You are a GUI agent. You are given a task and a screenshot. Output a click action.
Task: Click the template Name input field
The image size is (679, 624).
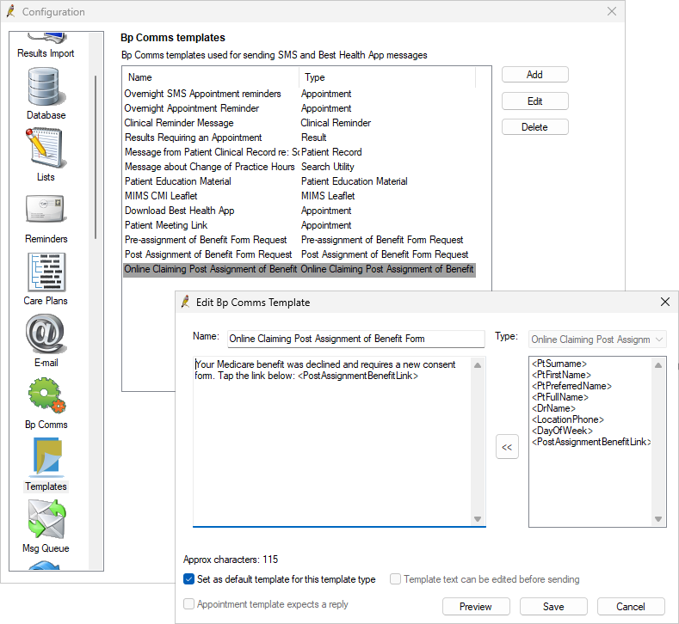click(x=356, y=339)
